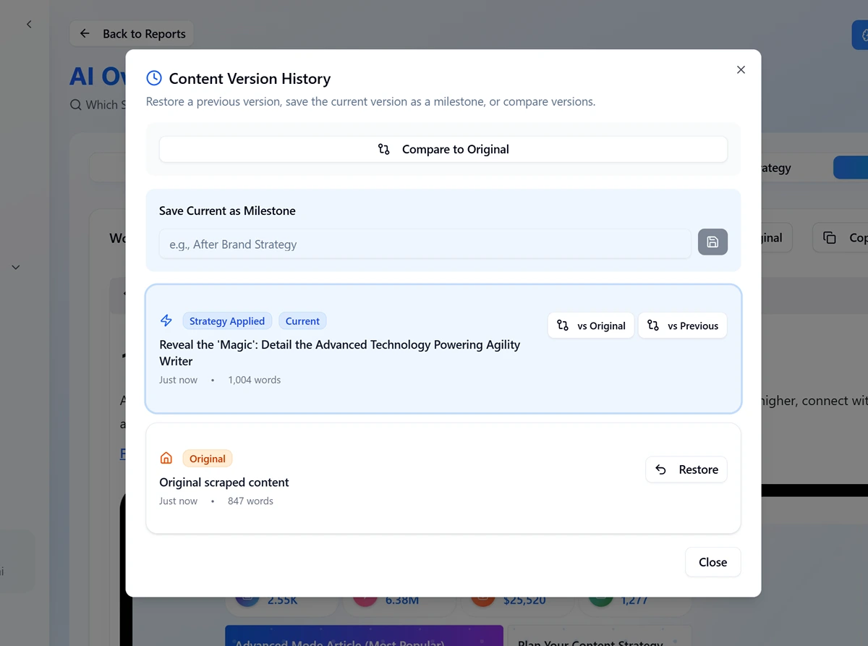Expand the sidebar section down chevron
This screenshot has height=646, width=868.
(16, 267)
